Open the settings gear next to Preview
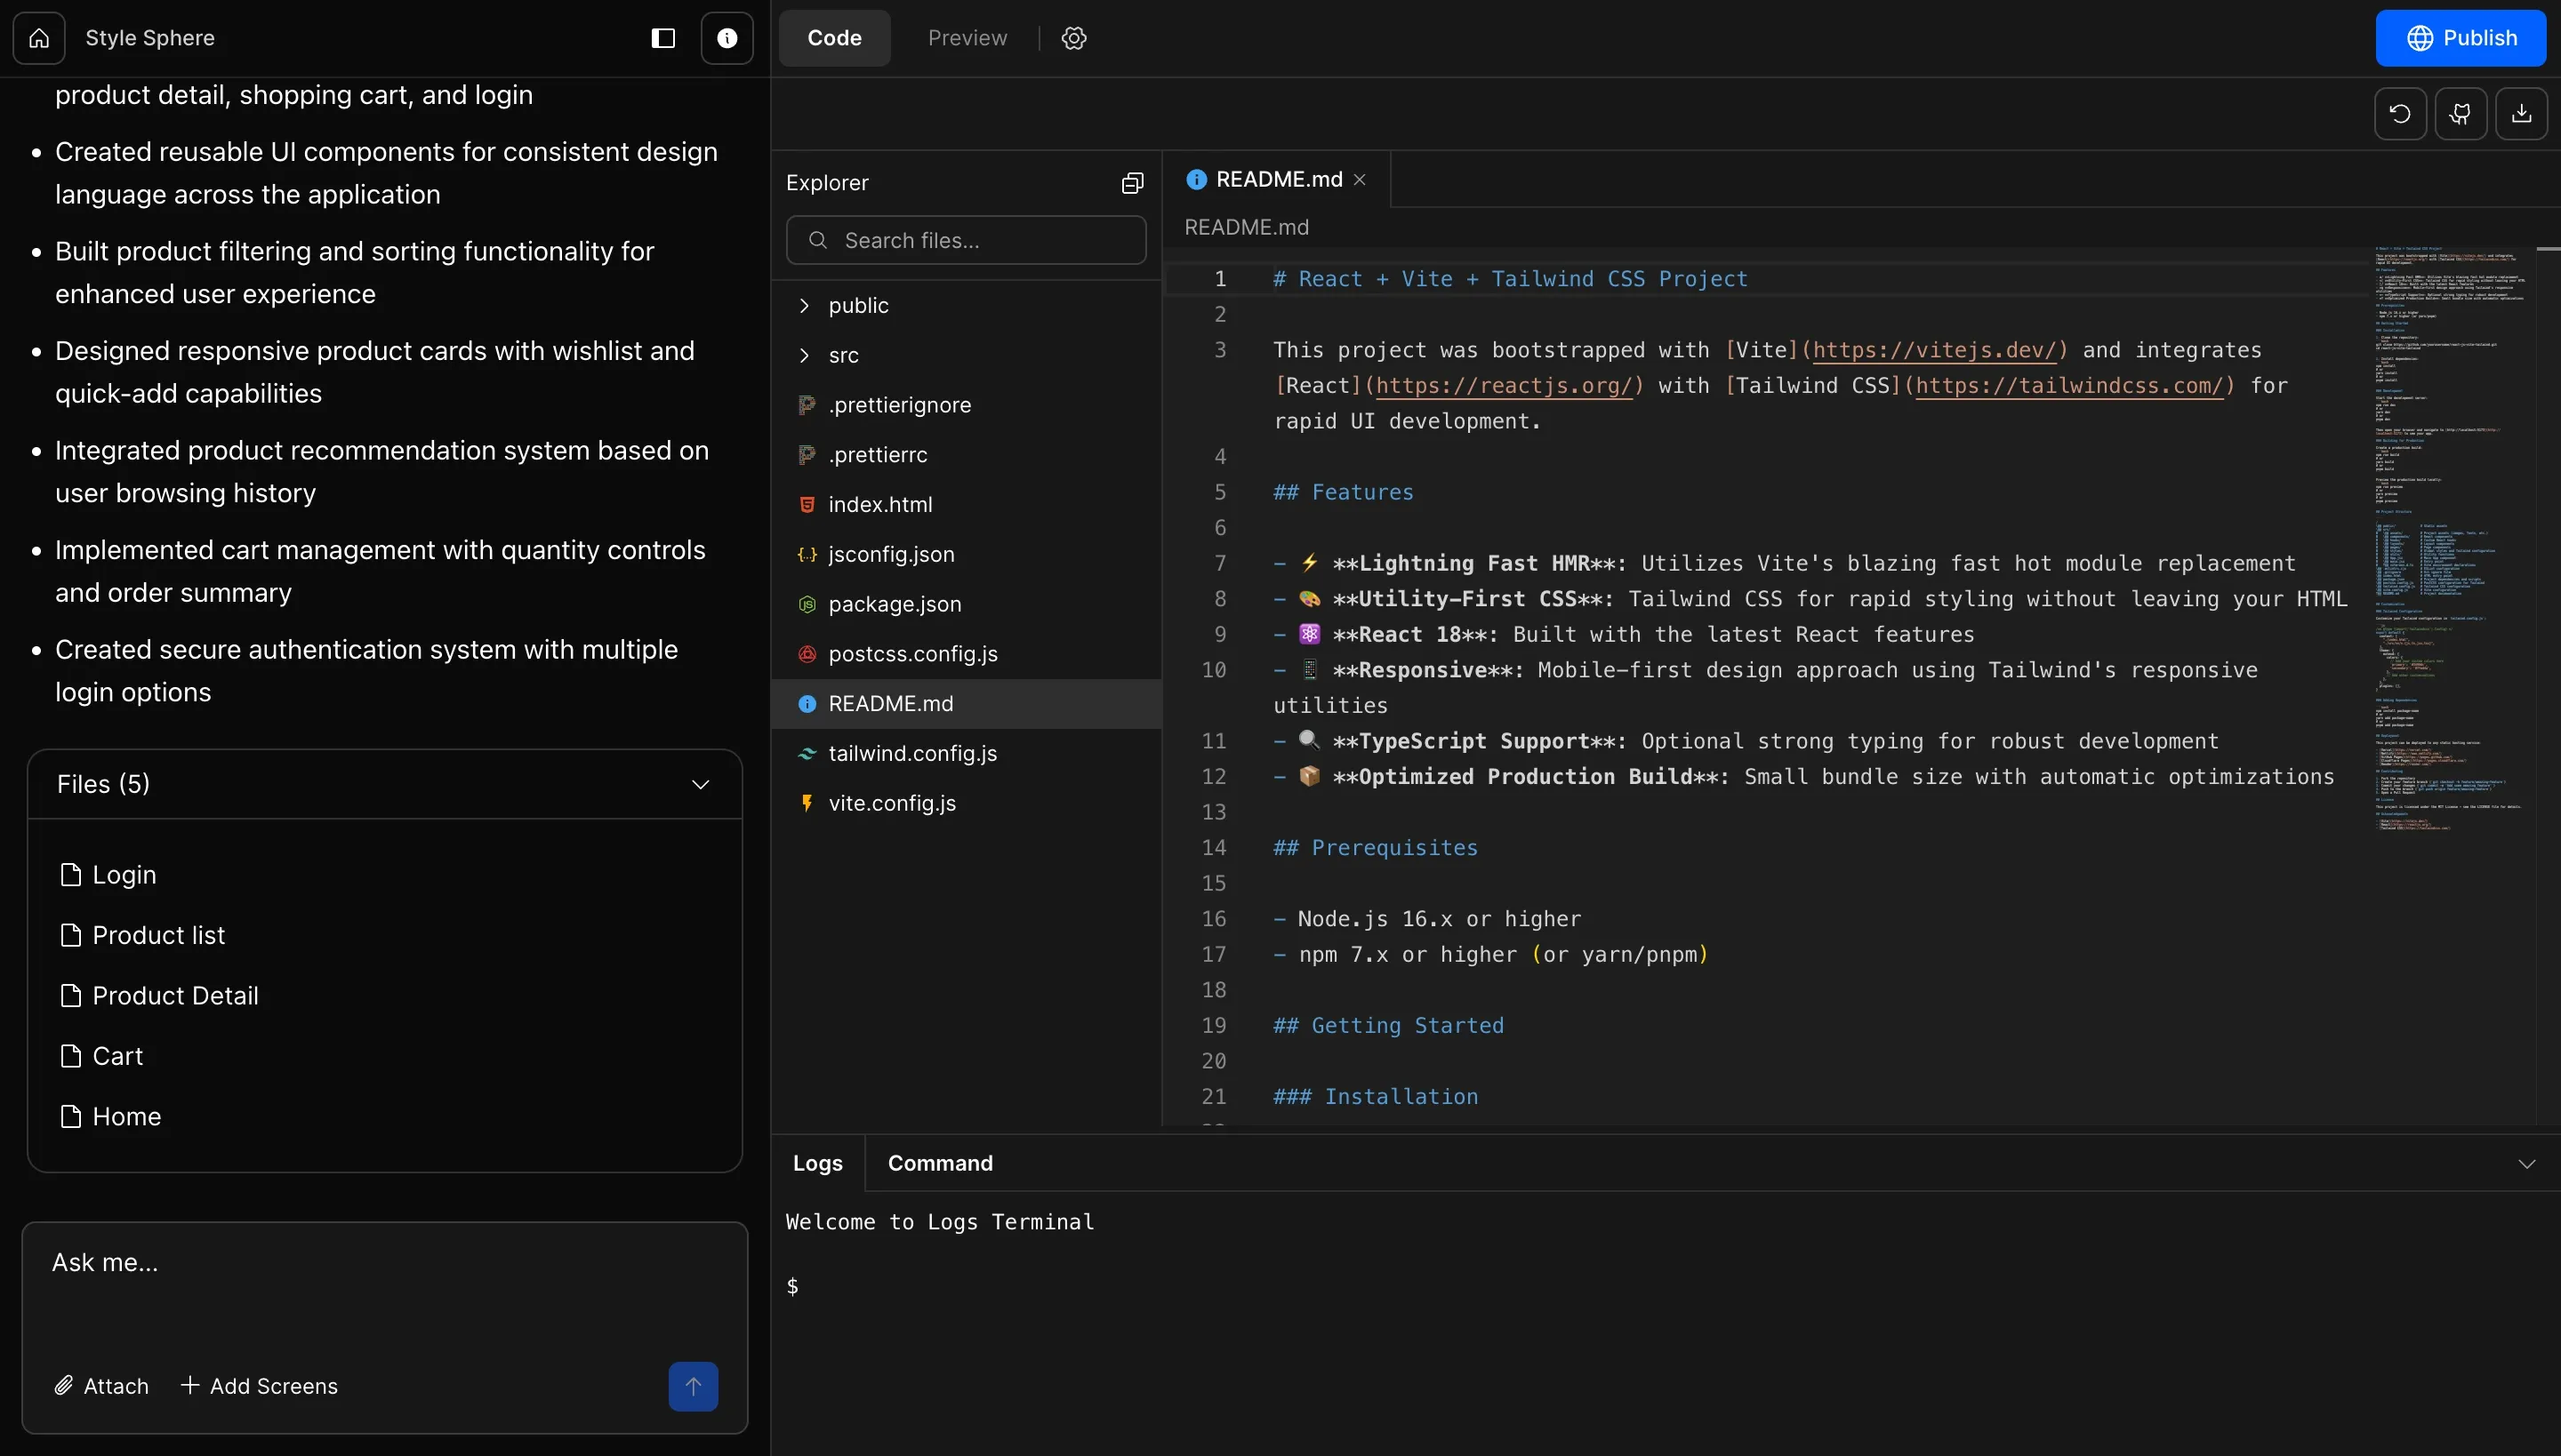The image size is (2561, 1456). 1073,38
